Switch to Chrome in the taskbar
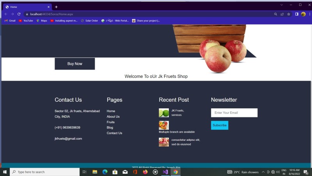The width and height of the screenshot is (312, 176). (175, 172)
